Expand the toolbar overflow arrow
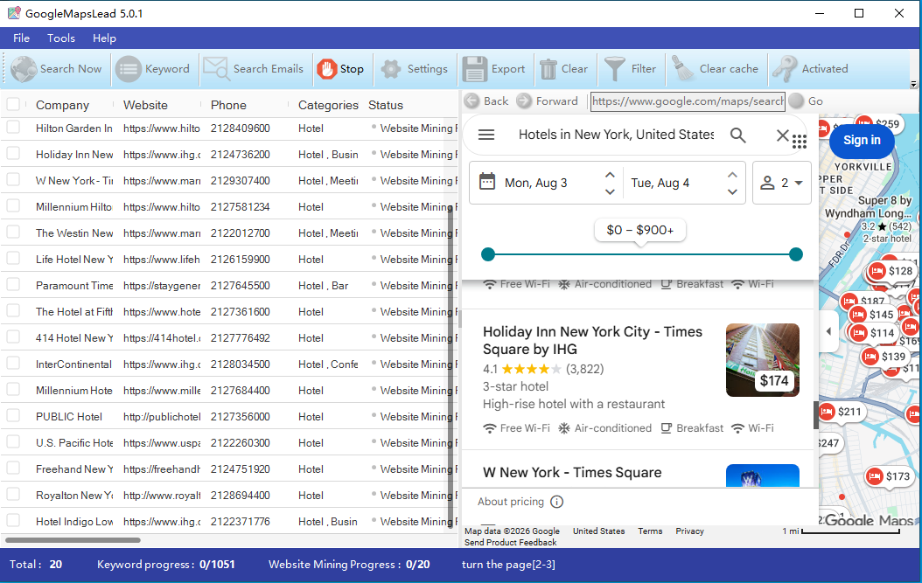This screenshot has width=922, height=583. pos(913,84)
